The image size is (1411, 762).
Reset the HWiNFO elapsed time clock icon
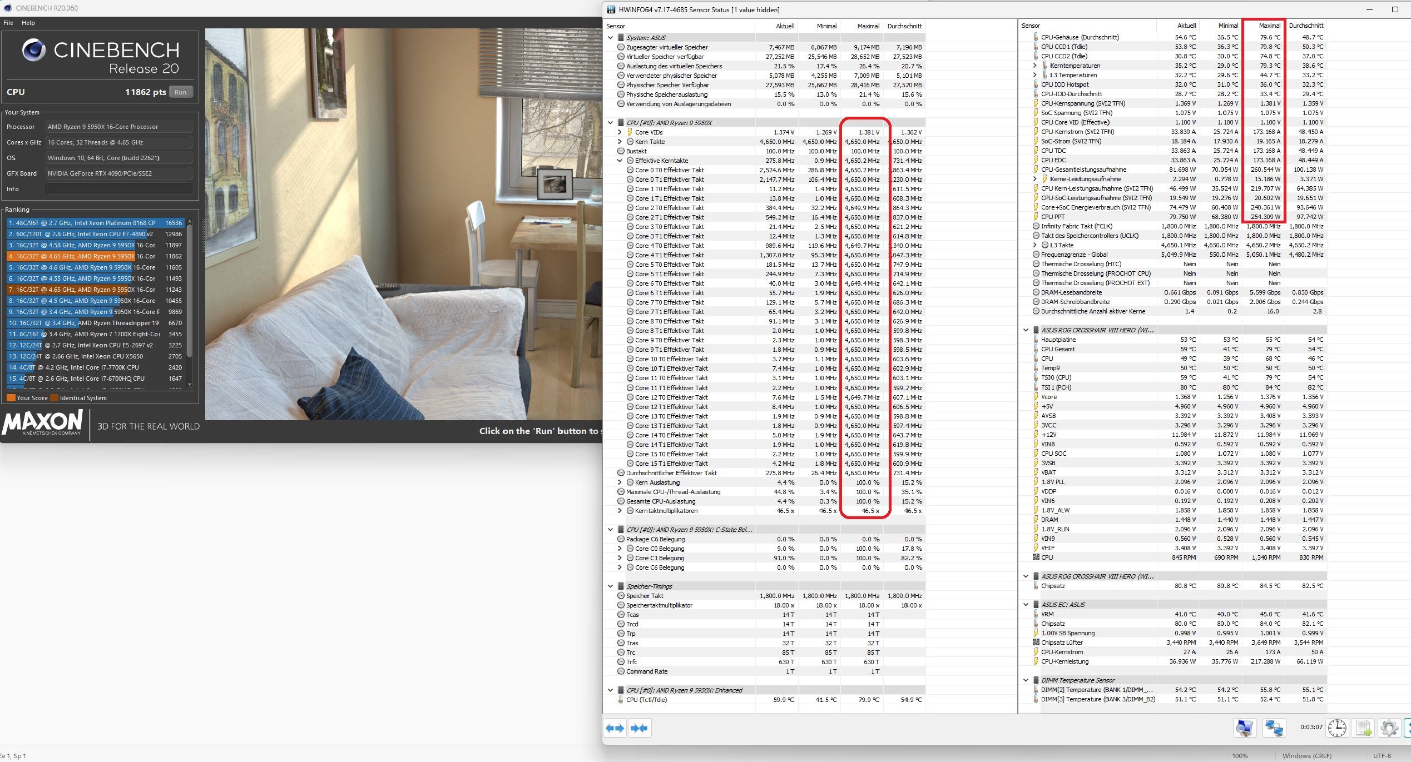click(x=1337, y=728)
